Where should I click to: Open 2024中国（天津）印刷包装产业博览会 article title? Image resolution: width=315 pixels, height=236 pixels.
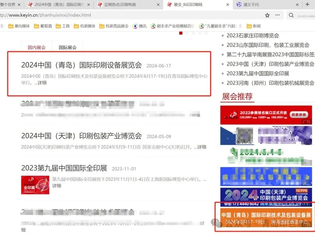(81, 136)
